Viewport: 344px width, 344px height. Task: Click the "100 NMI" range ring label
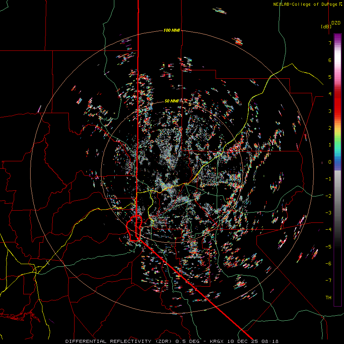172,30
